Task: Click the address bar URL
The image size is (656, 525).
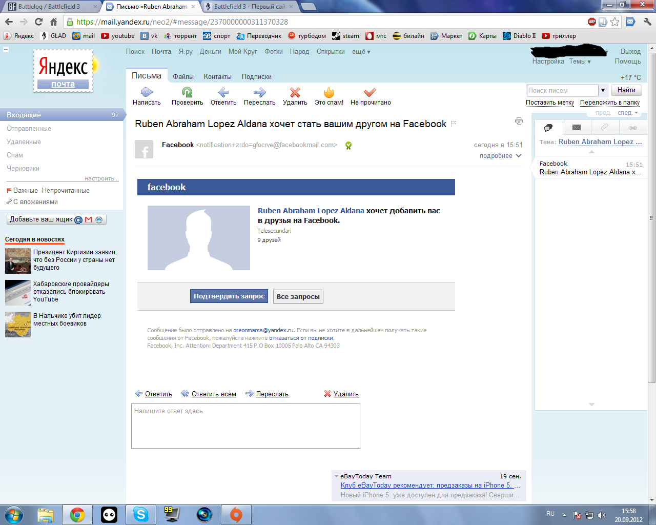Action: (182, 22)
